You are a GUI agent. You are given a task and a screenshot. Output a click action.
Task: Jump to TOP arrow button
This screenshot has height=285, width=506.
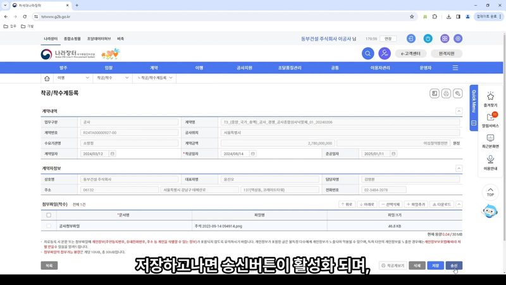490,192
